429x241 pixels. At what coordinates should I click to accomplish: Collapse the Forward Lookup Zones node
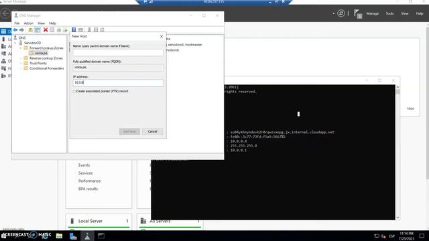click(x=21, y=48)
